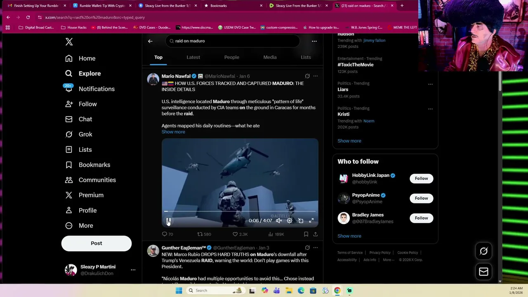This screenshot has width=528, height=297.
Task: Open Communities in the sidebar
Action: point(90,180)
